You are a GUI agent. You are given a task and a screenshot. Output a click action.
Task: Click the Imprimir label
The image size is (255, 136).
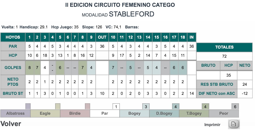[212, 125]
